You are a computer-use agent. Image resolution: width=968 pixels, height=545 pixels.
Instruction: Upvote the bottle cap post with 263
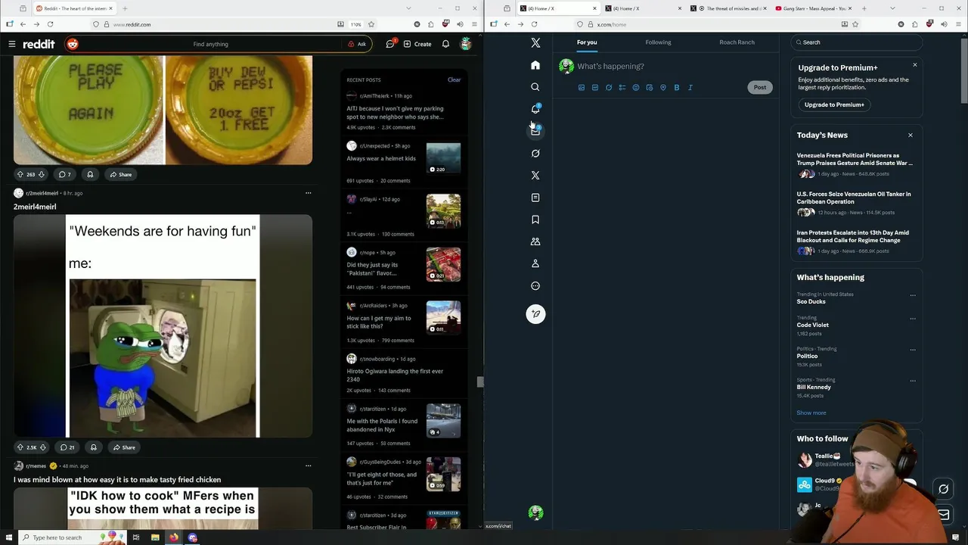[x=20, y=174]
